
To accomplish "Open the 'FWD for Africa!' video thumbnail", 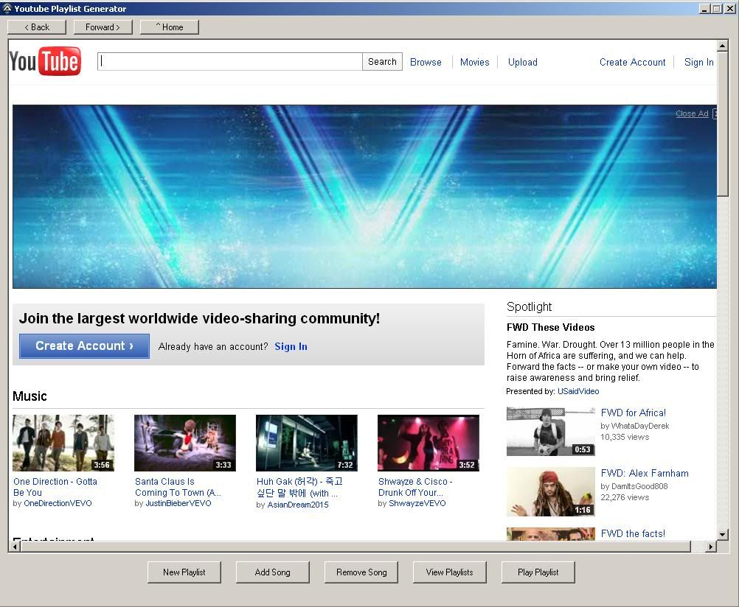I will [551, 432].
